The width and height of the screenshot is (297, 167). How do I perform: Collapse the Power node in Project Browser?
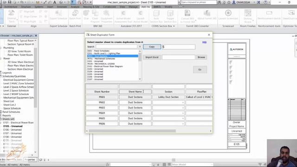point(1,58)
